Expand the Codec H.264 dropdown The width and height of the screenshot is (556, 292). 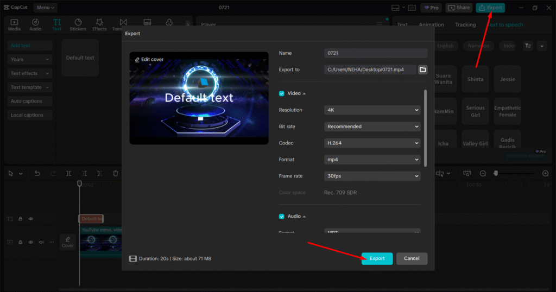point(373,143)
